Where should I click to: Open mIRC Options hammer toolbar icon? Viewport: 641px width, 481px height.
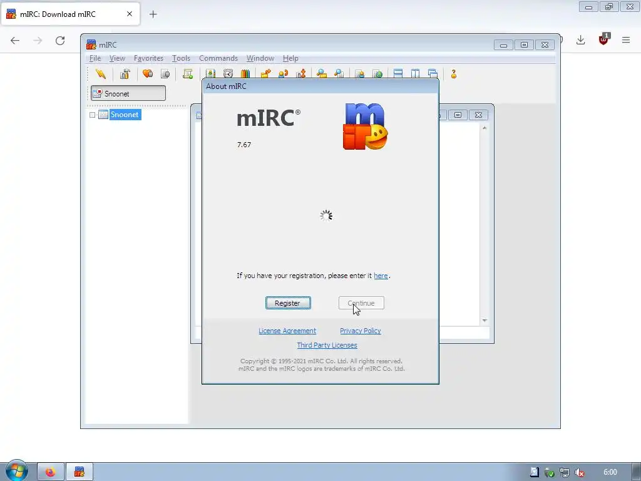point(125,74)
